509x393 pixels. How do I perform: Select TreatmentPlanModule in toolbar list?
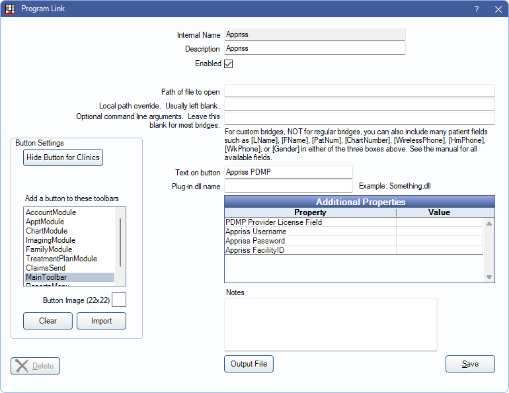point(69,259)
